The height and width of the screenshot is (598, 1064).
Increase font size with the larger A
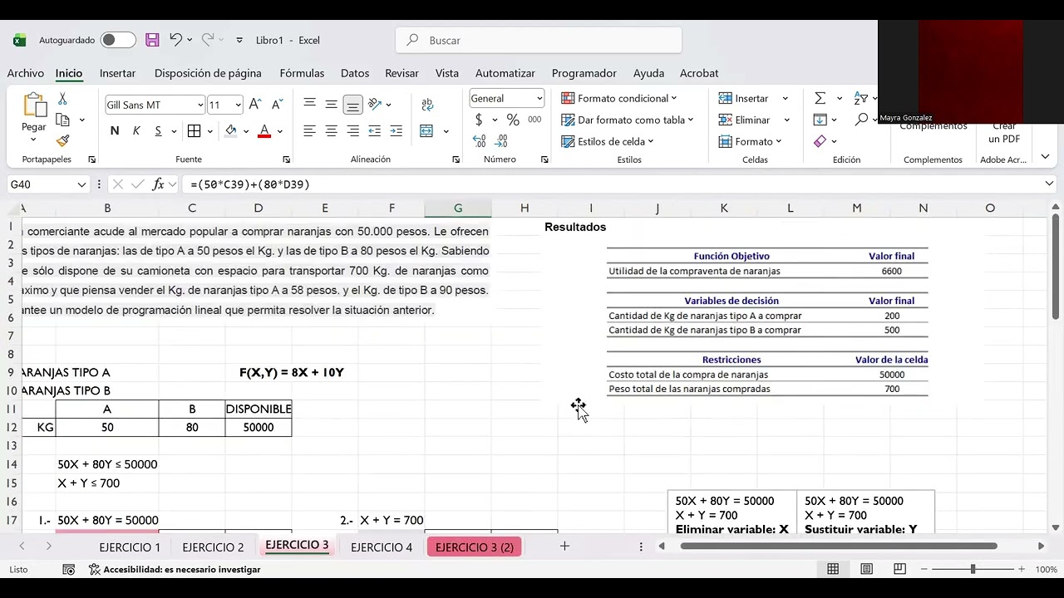coord(255,105)
